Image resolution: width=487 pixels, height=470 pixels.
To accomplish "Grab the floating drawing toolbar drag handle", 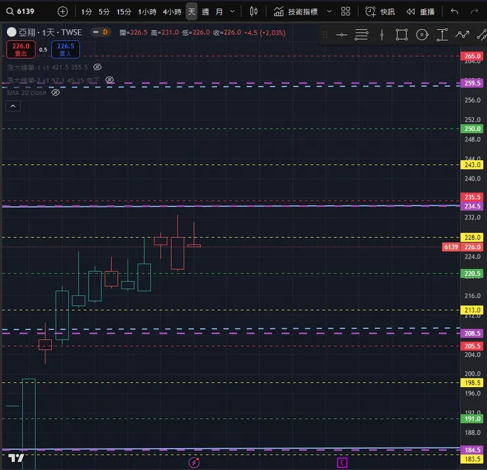I will tap(325, 34).
